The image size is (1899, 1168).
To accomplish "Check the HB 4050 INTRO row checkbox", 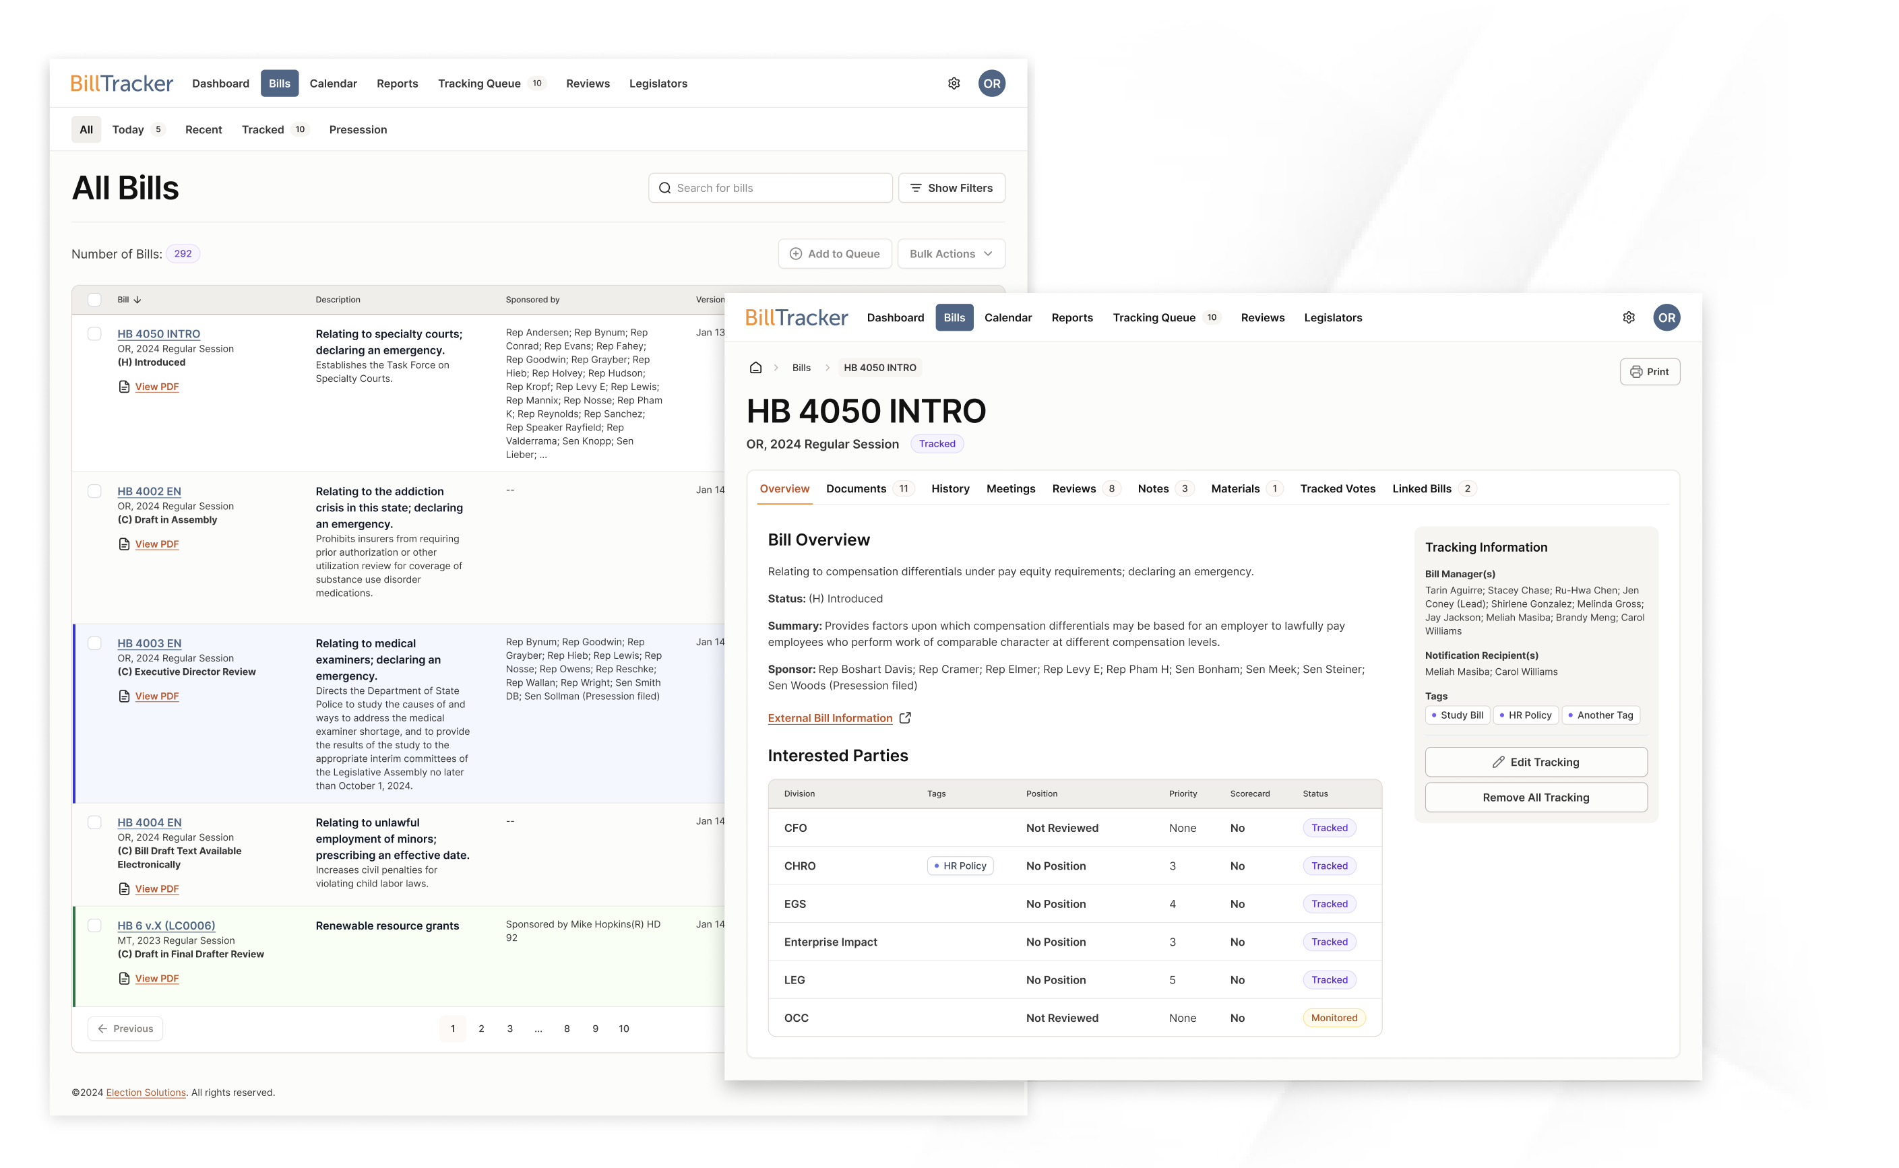I will tap(94, 333).
